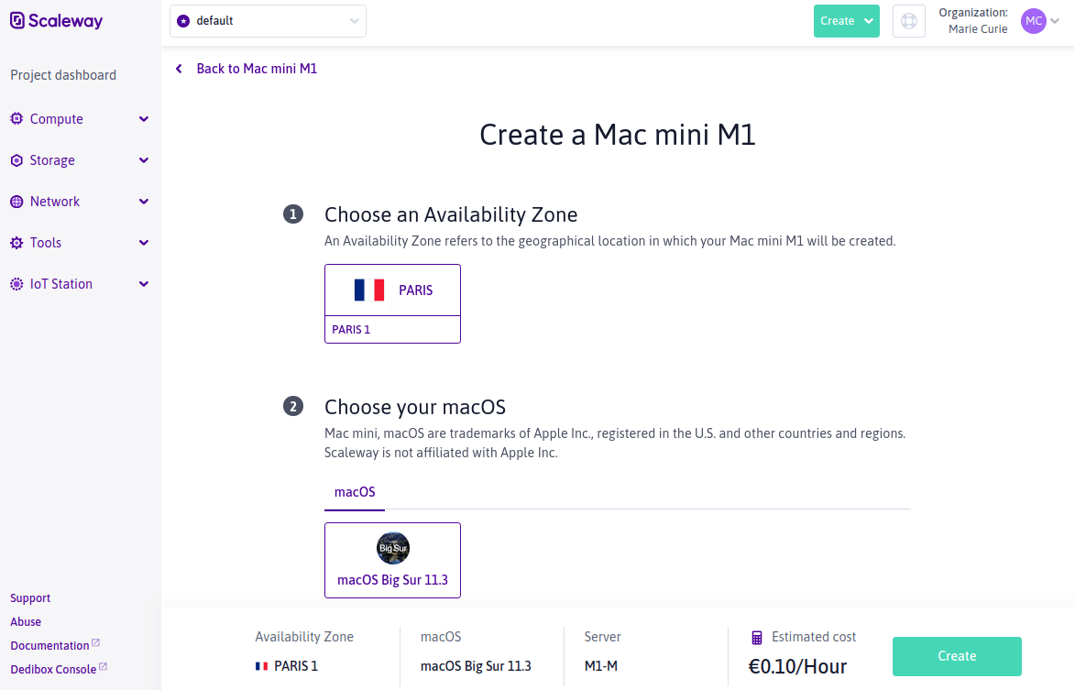Choose the macOS Big Sur 11.3 image
Screen dimensions: 1075x690
pyautogui.click(x=392, y=560)
